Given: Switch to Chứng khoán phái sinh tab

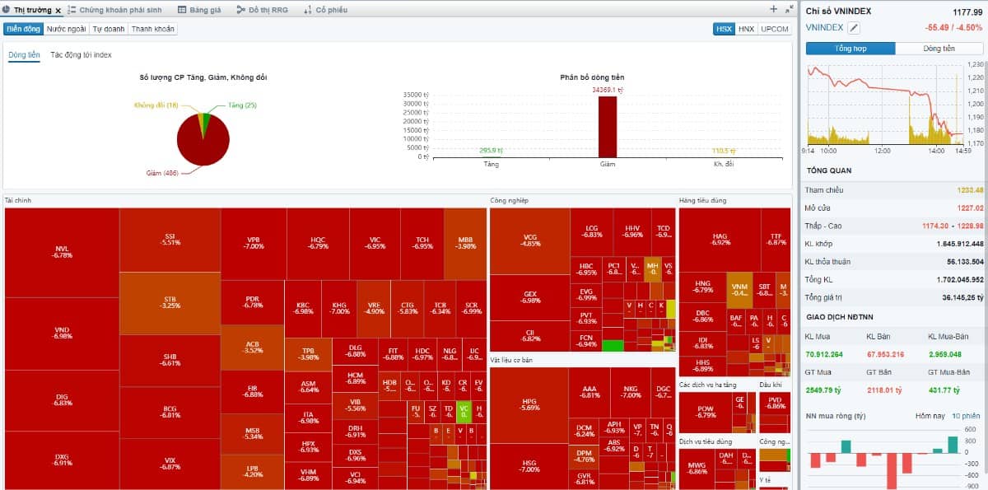Looking at the screenshot, I should [x=114, y=11].
